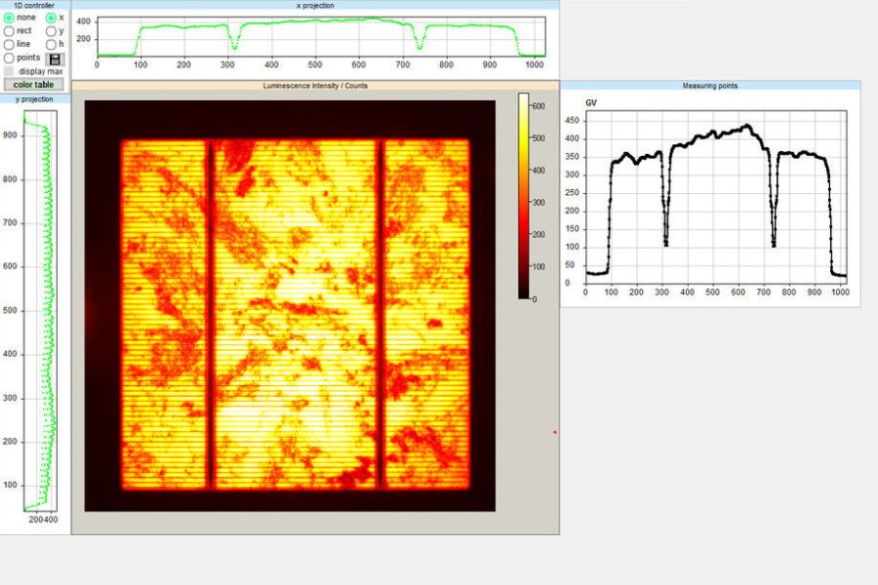This screenshot has height=585, width=878.
Task: Select the 'x' axis radio button
Action: 52,18
